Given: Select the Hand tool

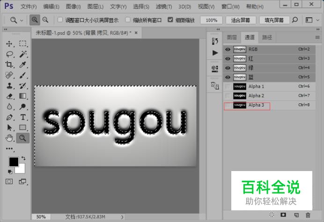Looking at the screenshot, I should point(9,138).
